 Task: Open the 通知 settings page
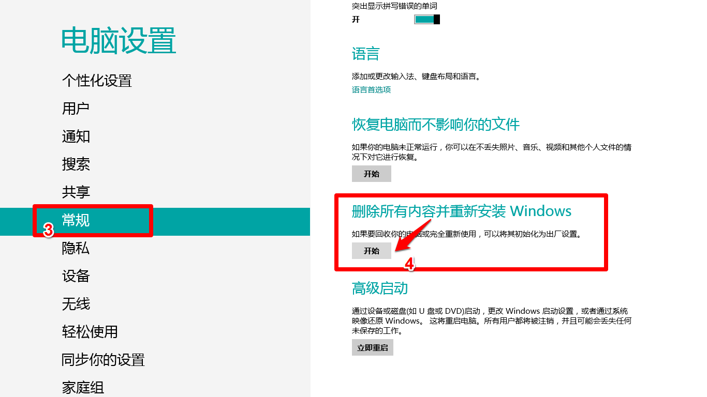click(x=76, y=136)
